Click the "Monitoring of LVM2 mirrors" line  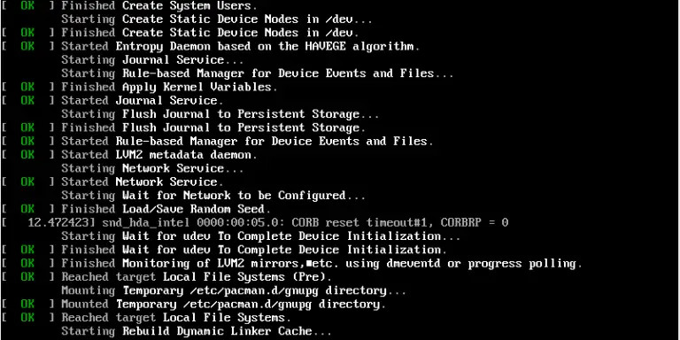tap(292, 263)
